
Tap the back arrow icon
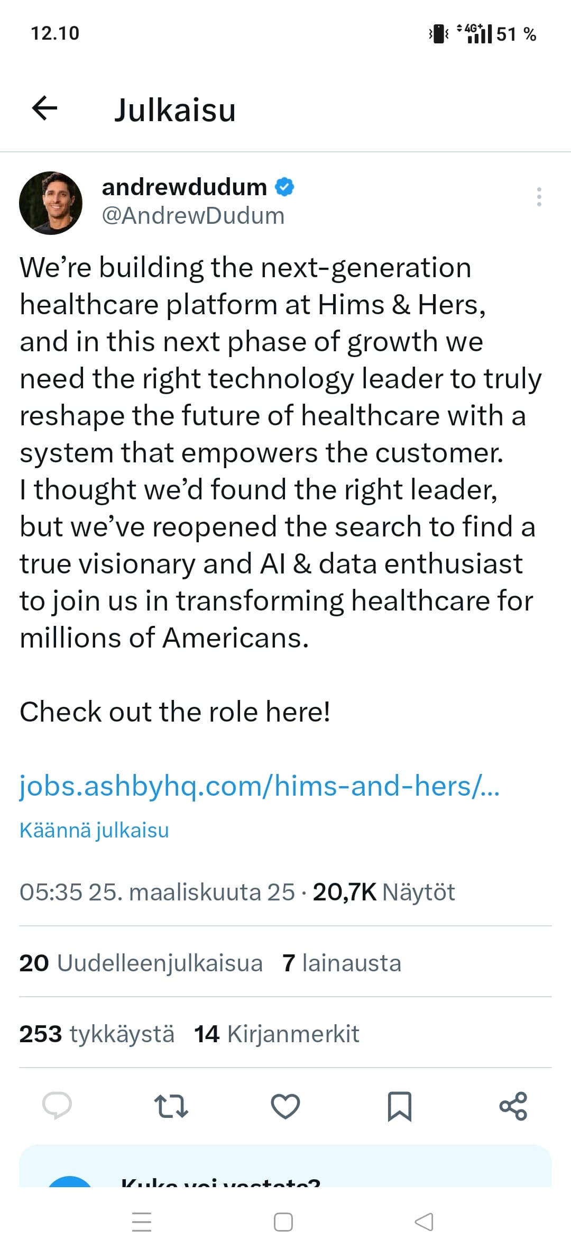coord(45,109)
